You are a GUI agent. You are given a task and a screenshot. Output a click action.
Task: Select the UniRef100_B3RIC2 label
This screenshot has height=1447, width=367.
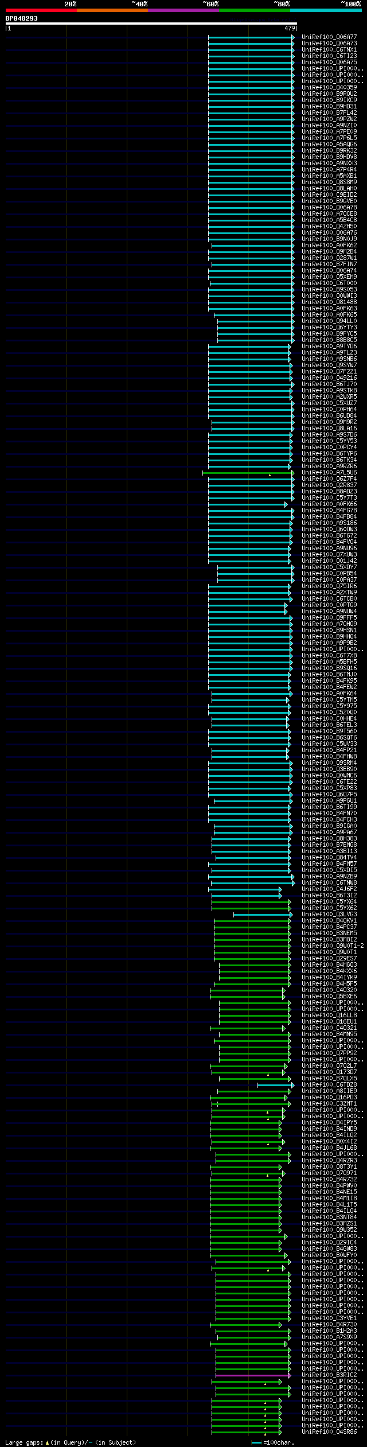329,1375
